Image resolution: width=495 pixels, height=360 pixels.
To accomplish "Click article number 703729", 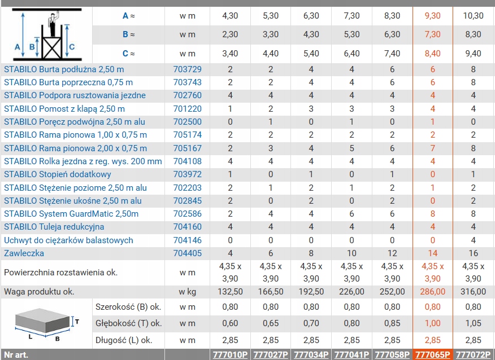I will pos(187,69).
